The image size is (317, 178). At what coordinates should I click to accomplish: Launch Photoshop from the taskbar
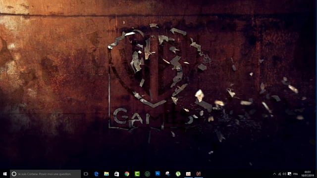tap(158, 174)
